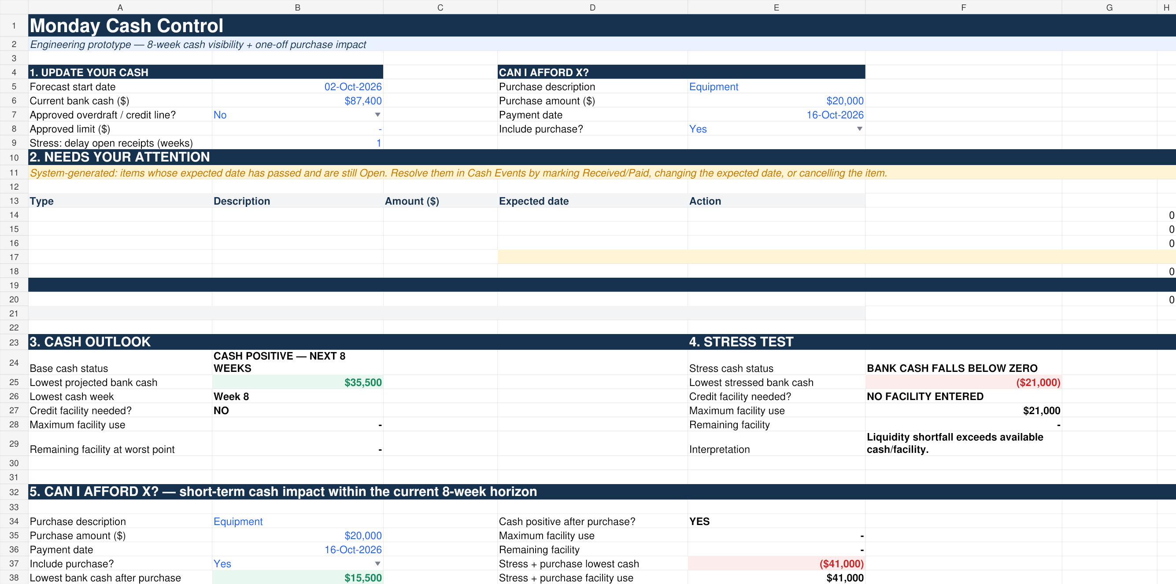Viewport: 1176px width, 584px height.
Task: Click the 16-Oct-2026 value in row 36
Action: coord(353,550)
